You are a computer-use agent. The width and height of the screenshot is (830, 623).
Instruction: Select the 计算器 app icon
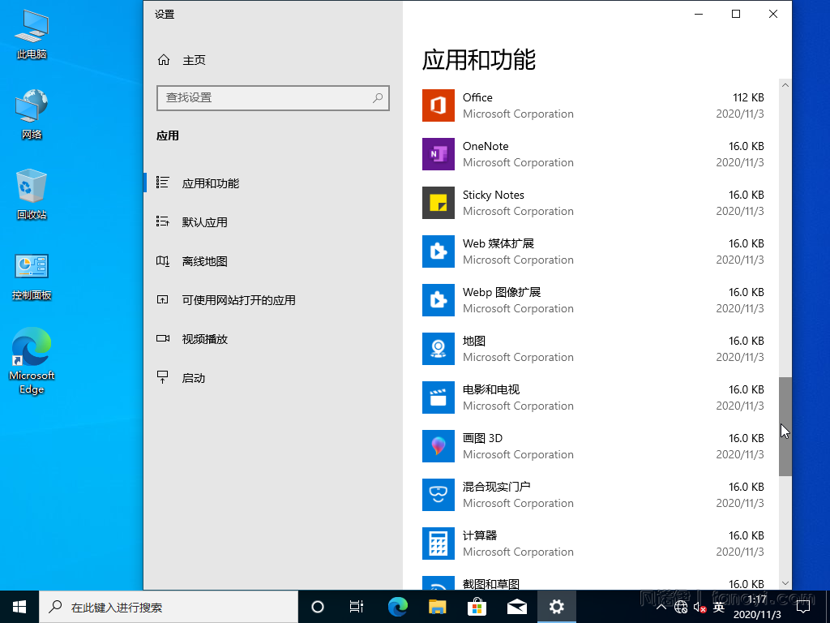click(439, 544)
